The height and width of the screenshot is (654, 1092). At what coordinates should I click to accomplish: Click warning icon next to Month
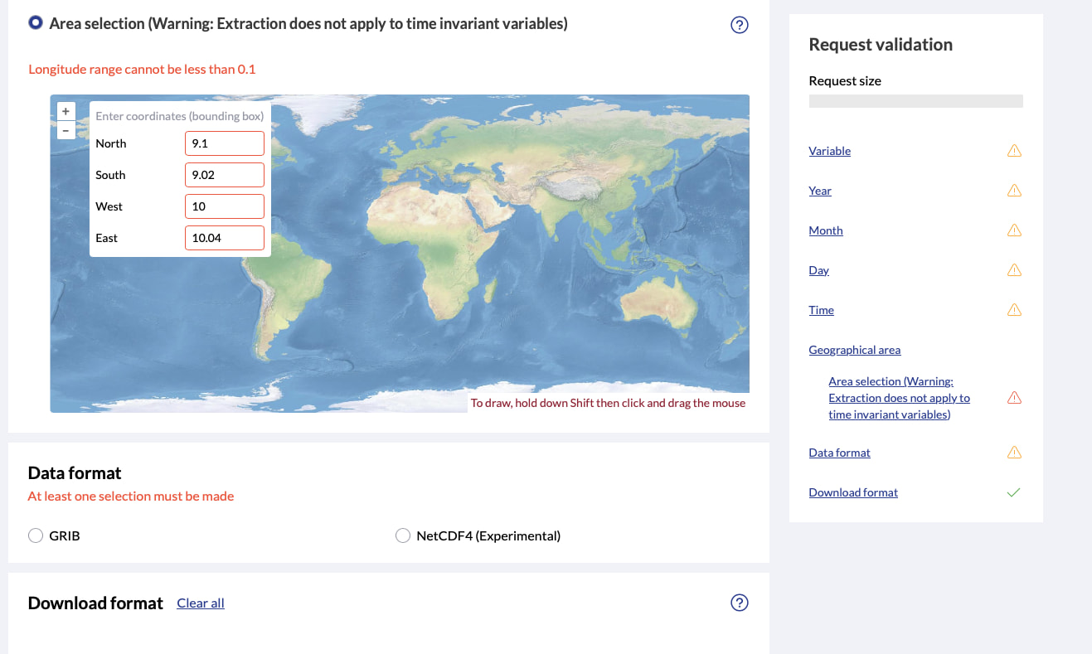[1014, 230]
